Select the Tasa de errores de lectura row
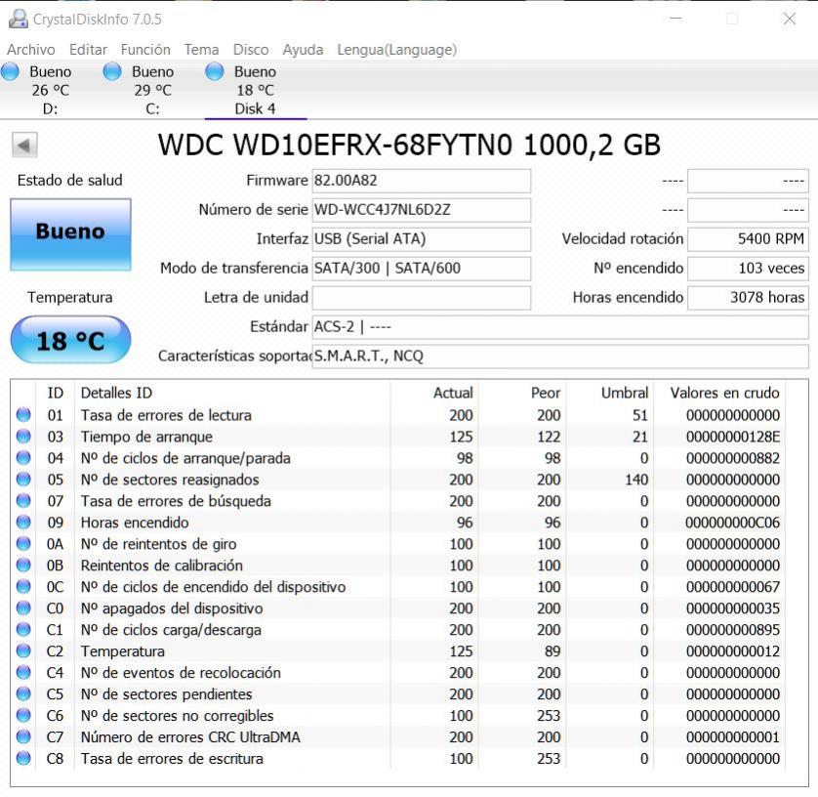This screenshot has width=818, height=797. click(x=398, y=415)
